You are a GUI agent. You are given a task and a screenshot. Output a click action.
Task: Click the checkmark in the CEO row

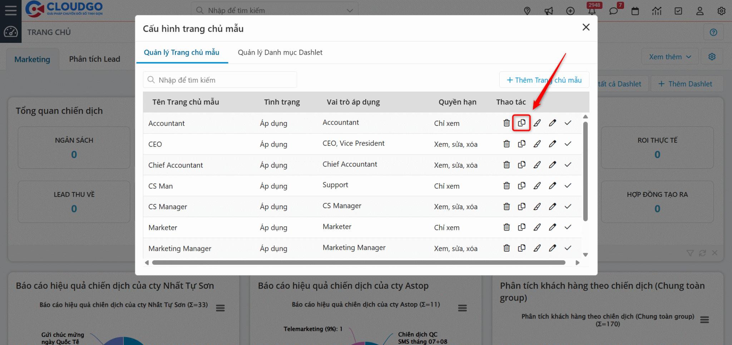point(568,144)
